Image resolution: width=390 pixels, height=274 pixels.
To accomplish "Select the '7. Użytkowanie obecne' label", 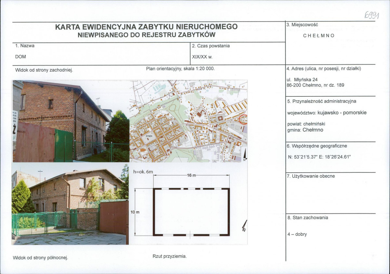I will 311,176.
